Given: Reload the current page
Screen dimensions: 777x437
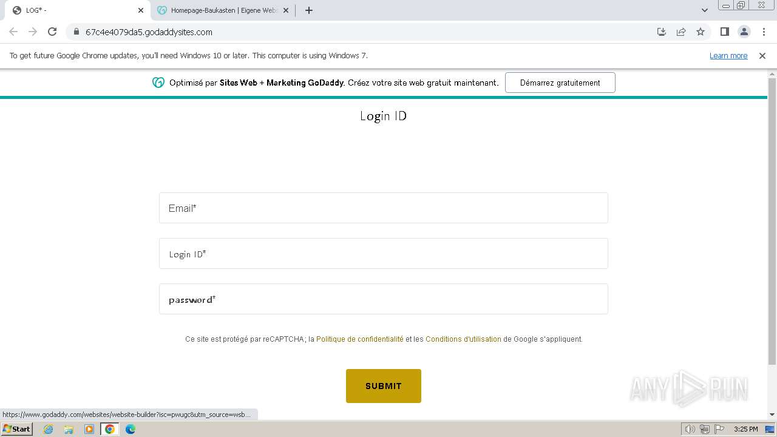Looking at the screenshot, I should (52, 32).
